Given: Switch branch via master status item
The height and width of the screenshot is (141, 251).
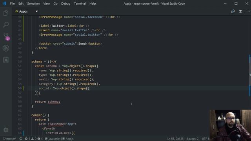Looking at the screenshot, I should 9,139.
